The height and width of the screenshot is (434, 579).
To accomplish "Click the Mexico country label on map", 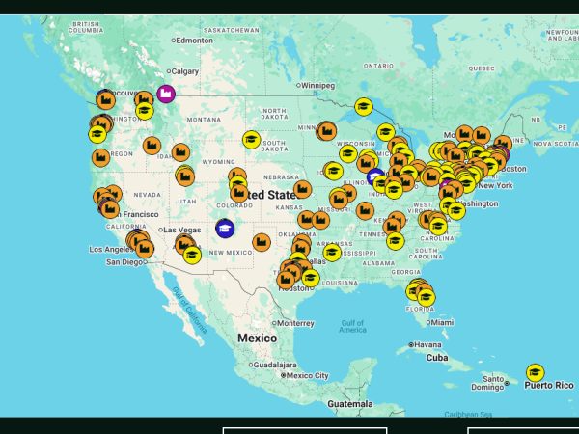I will tap(257, 338).
